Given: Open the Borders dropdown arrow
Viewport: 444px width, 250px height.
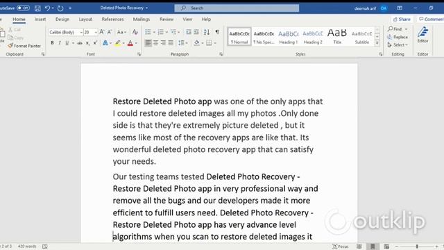Looking at the screenshot, I should (215, 43).
